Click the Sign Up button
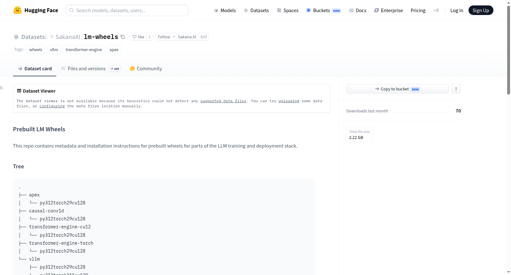511x275 pixels. pyautogui.click(x=481, y=10)
